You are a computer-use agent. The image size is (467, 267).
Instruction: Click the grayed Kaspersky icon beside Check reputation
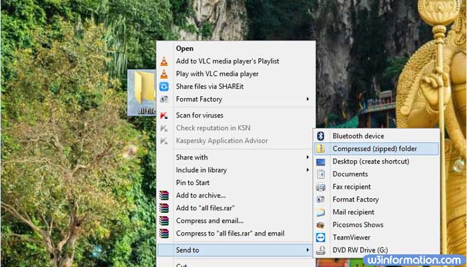click(164, 128)
